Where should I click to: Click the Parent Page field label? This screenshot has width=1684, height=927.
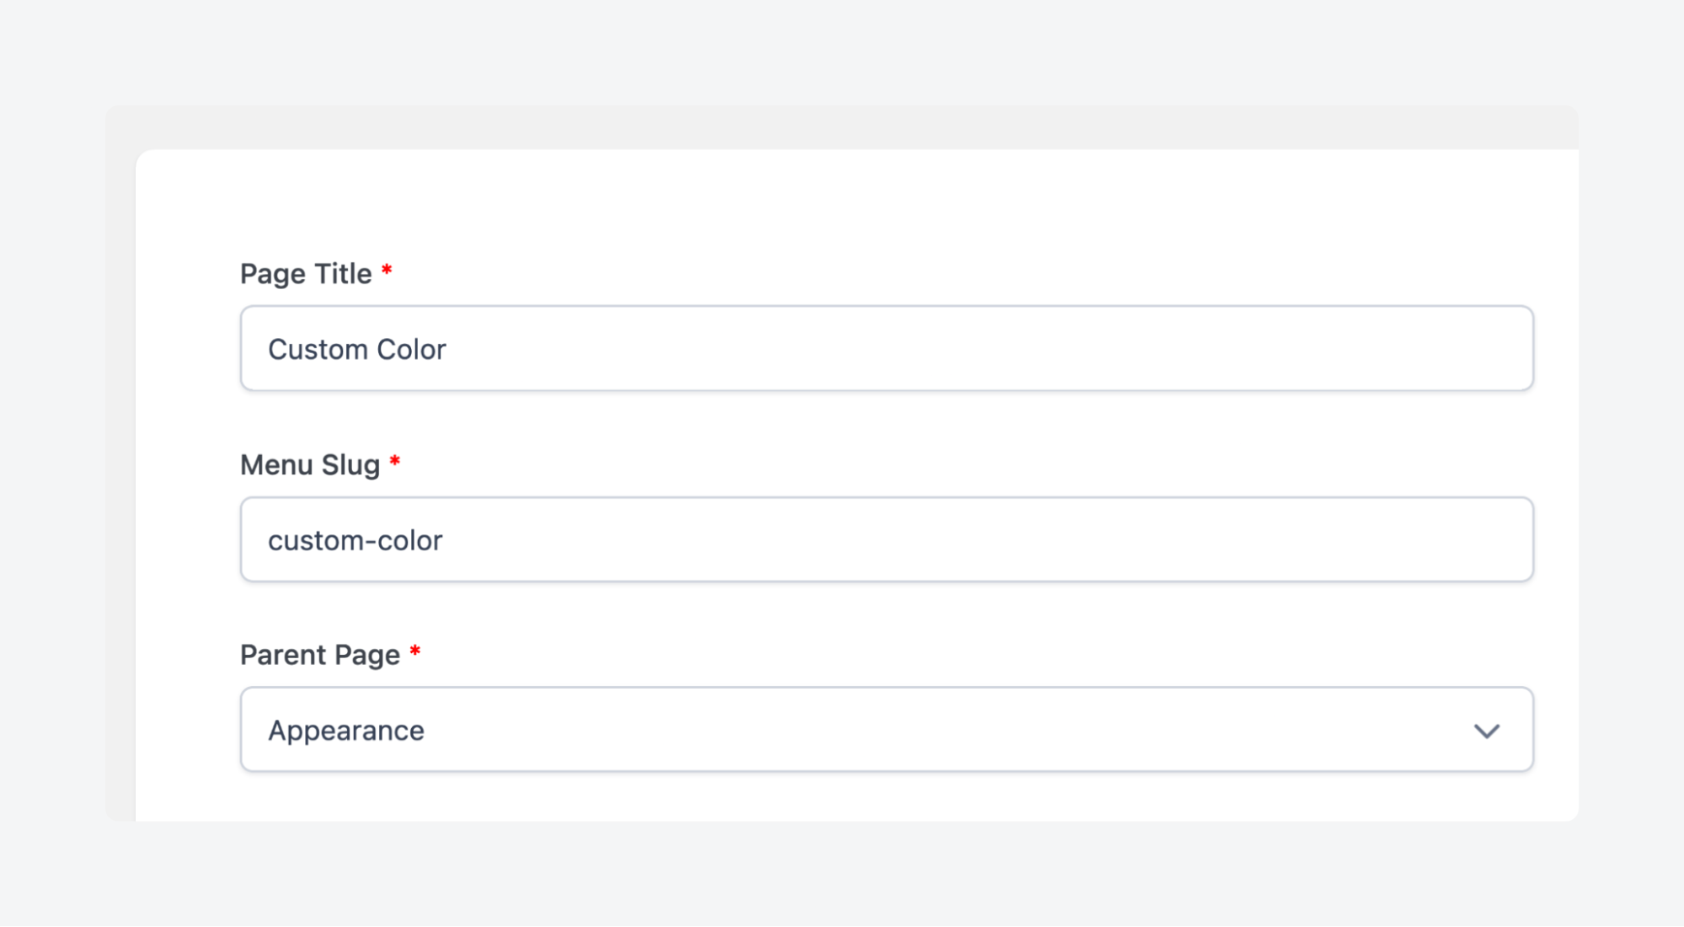click(x=320, y=655)
